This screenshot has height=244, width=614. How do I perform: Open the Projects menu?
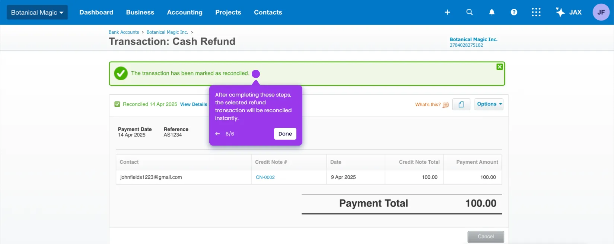click(228, 12)
